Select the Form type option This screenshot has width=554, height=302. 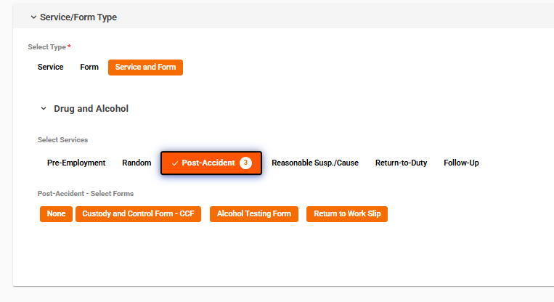tap(89, 68)
